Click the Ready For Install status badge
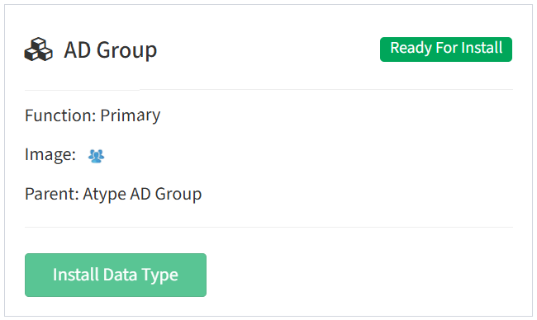Viewport: 537px width, 320px height. point(446,49)
